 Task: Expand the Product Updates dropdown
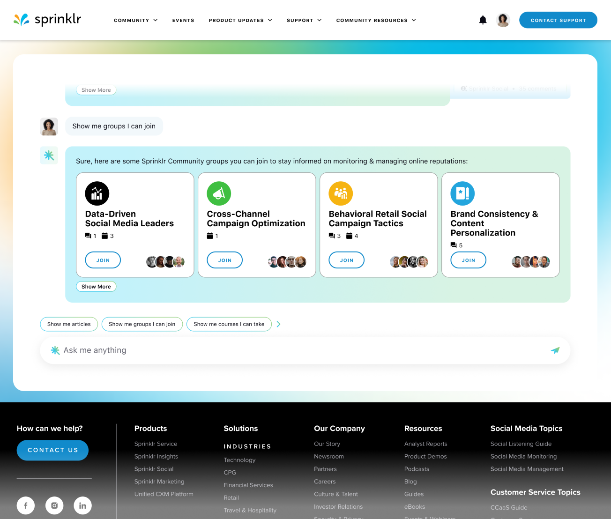(240, 20)
